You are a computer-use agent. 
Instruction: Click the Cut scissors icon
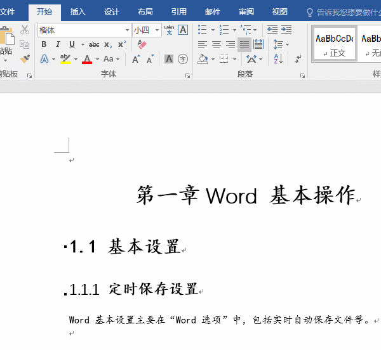[x=25, y=30]
